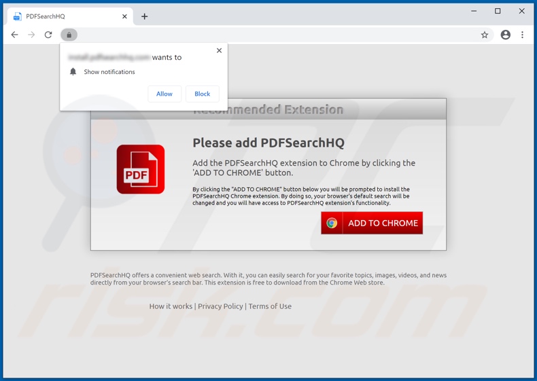Minimize the Chrome window
537x381 pixels.
(474, 11)
